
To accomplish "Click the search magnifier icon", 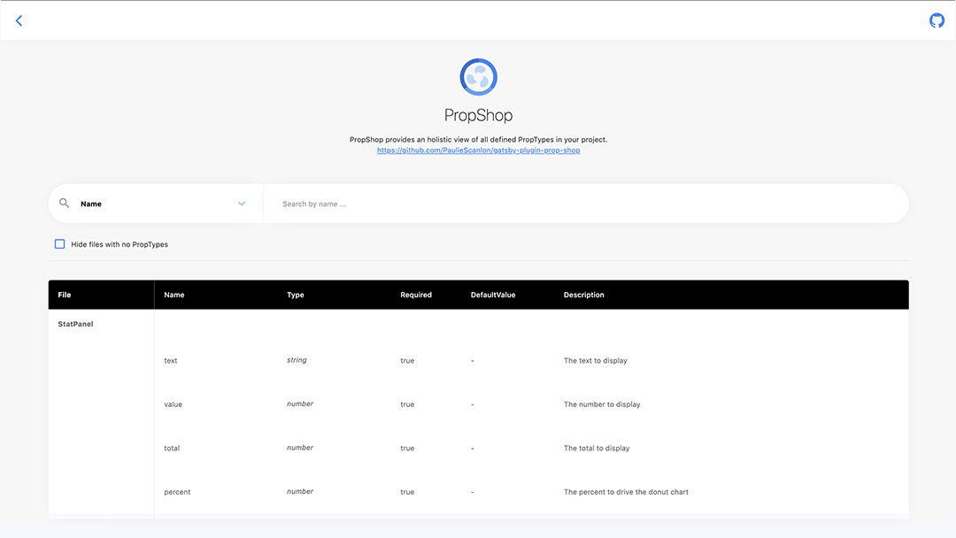I will [x=64, y=203].
